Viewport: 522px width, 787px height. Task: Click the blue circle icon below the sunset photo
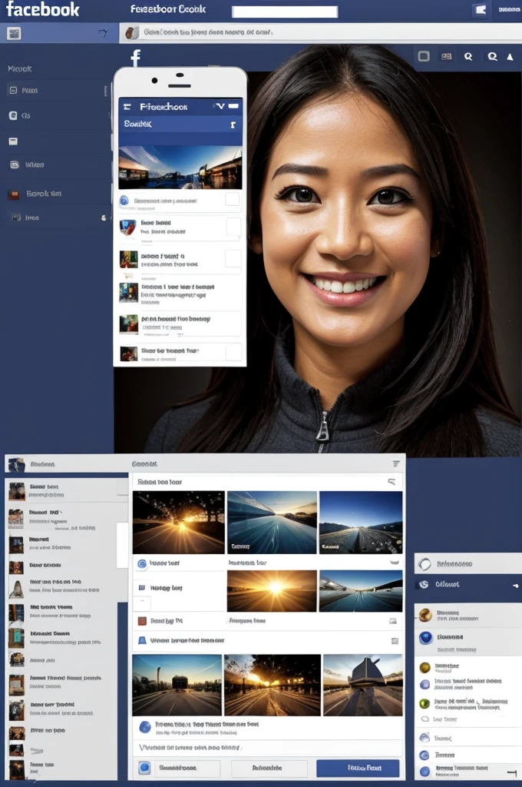click(x=143, y=563)
